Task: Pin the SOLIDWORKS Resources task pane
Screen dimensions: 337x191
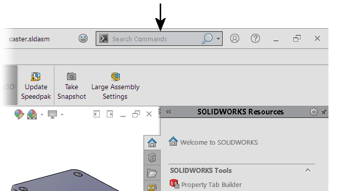Action: (x=323, y=112)
